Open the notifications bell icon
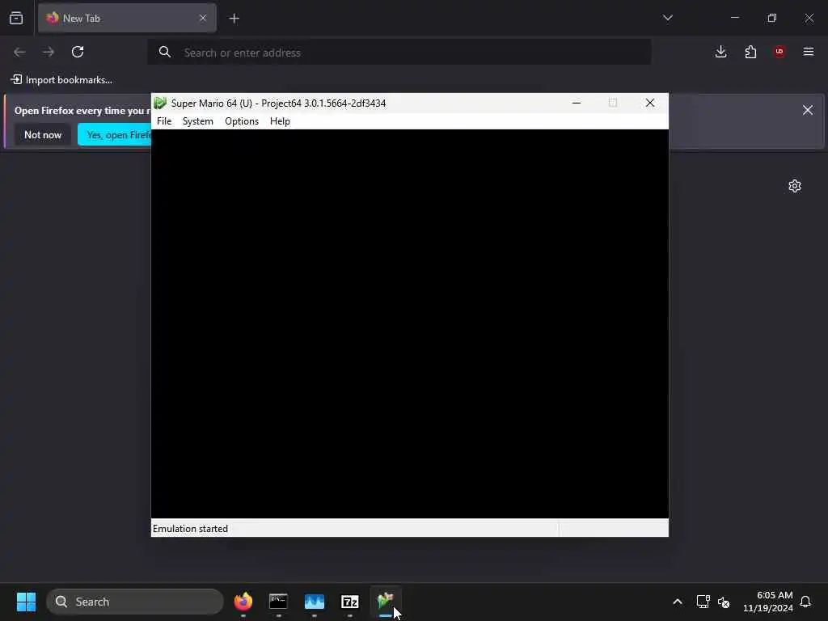Viewport: 828px width, 621px height. 805,602
